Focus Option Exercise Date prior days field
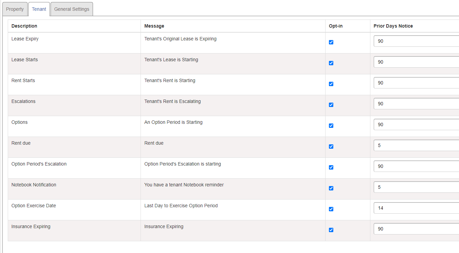The width and height of the screenshot is (459, 253). tap(416, 208)
